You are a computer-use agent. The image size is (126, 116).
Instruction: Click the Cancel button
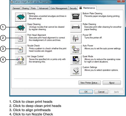101,92
